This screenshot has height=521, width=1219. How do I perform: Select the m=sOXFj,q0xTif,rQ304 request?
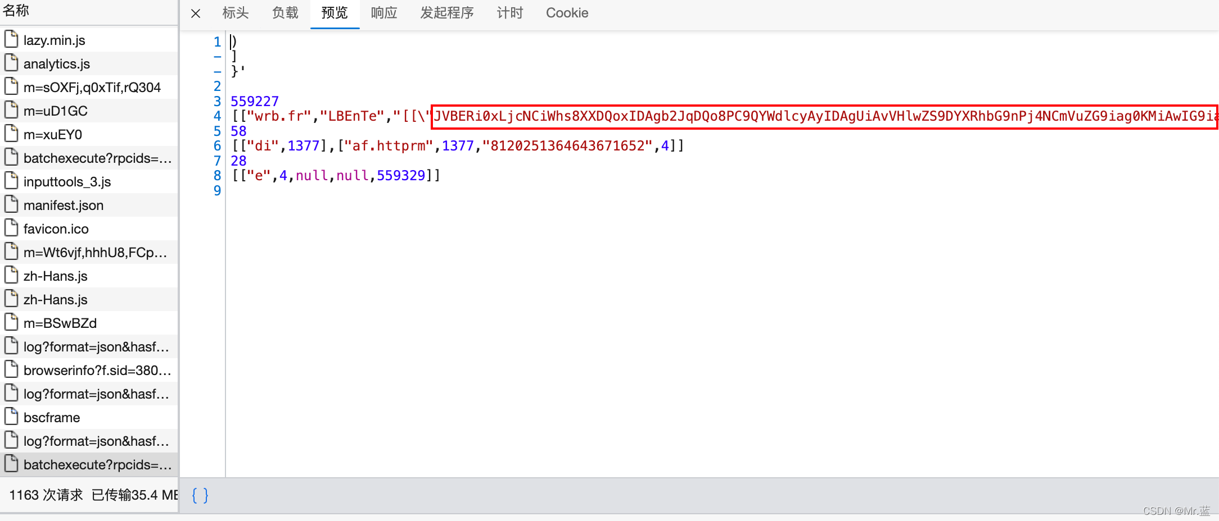89,87
